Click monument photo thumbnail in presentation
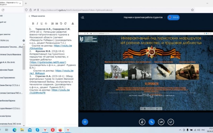Image resolution: width=213 pixels, height=133 pixels. click(x=116, y=72)
